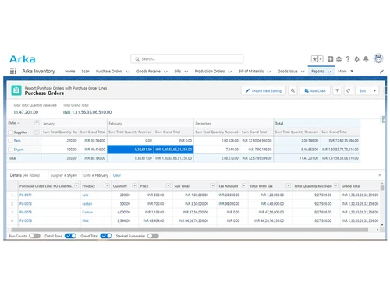Select the Reports tab

pos(317,72)
